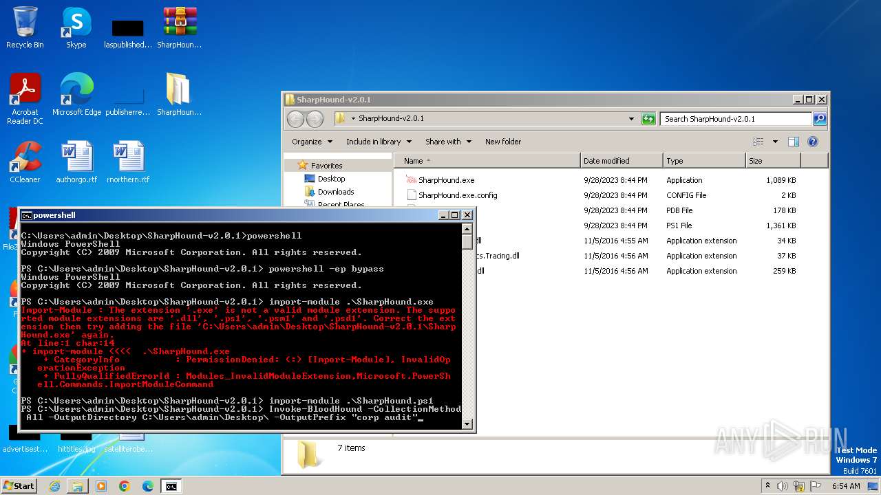Open the Recycle Bin desktop icon

coord(25,27)
